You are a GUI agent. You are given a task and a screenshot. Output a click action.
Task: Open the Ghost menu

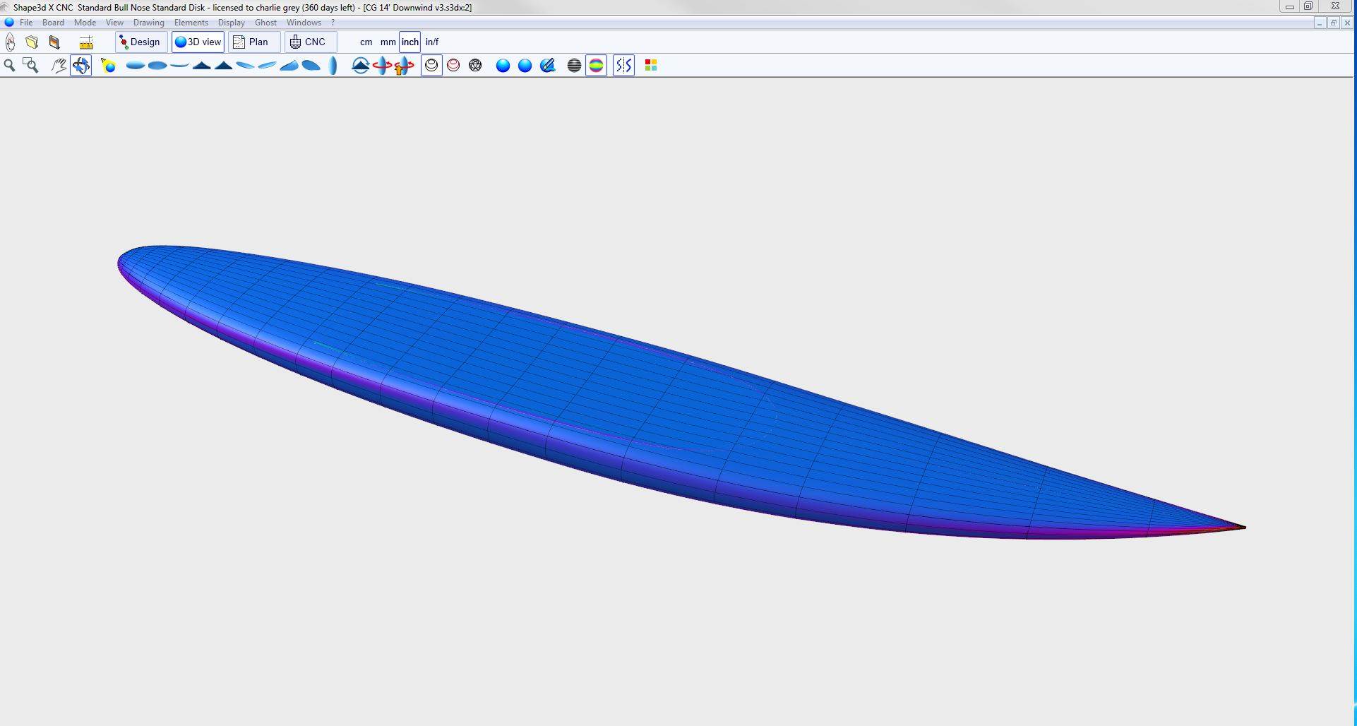tap(265, 23)
